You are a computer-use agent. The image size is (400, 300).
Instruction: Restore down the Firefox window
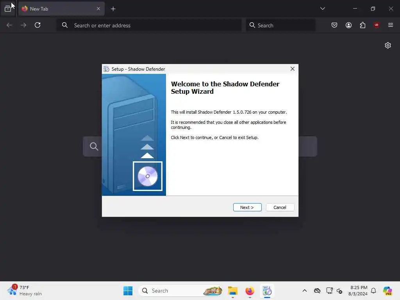373,9
